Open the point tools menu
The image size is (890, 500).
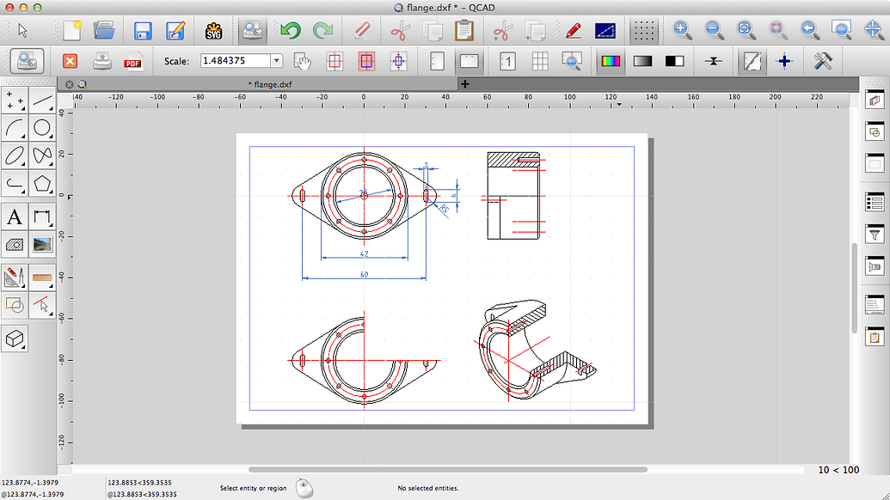click(x=15, y=101)
